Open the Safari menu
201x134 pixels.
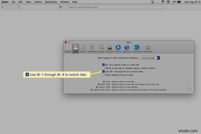click(5, 2)
